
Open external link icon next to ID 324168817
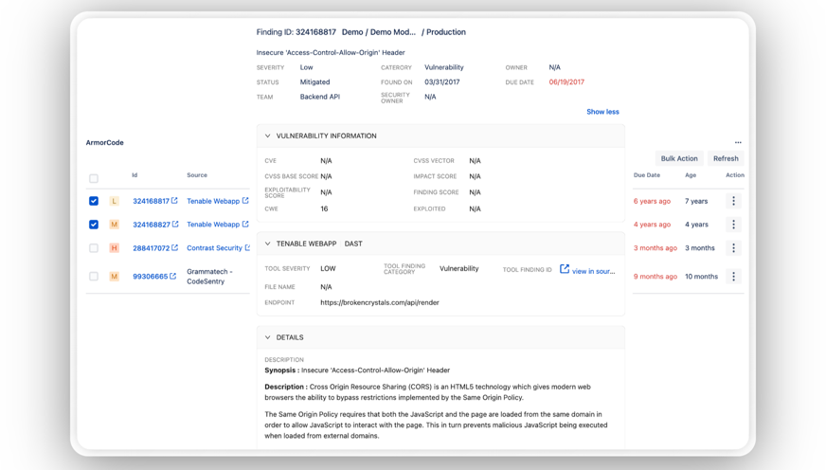tap(174, 201)
